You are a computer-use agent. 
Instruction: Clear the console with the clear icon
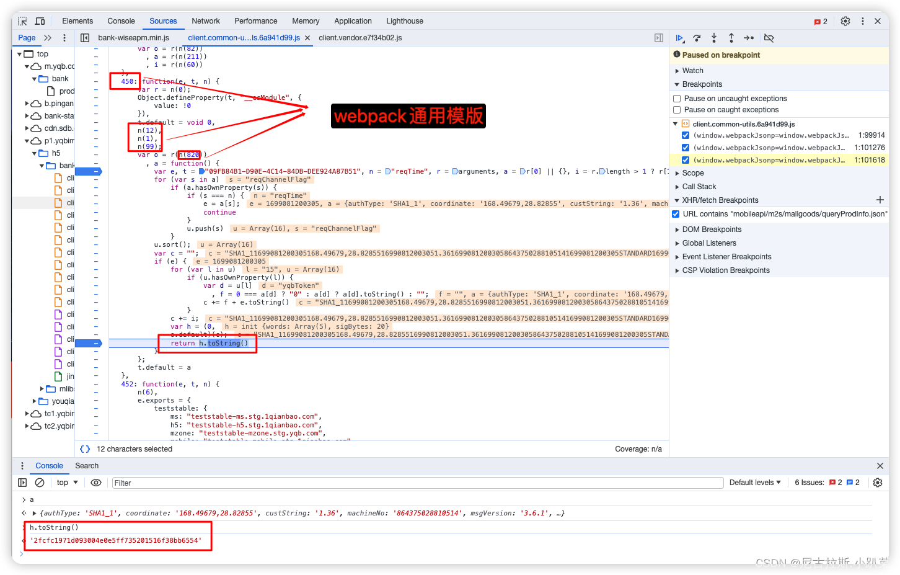pos(40,482)
